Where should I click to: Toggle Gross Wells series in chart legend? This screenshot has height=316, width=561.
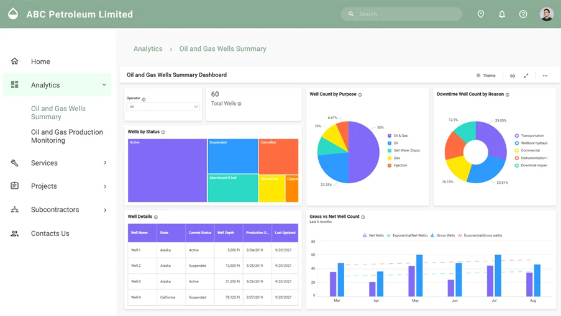point(442,236)
